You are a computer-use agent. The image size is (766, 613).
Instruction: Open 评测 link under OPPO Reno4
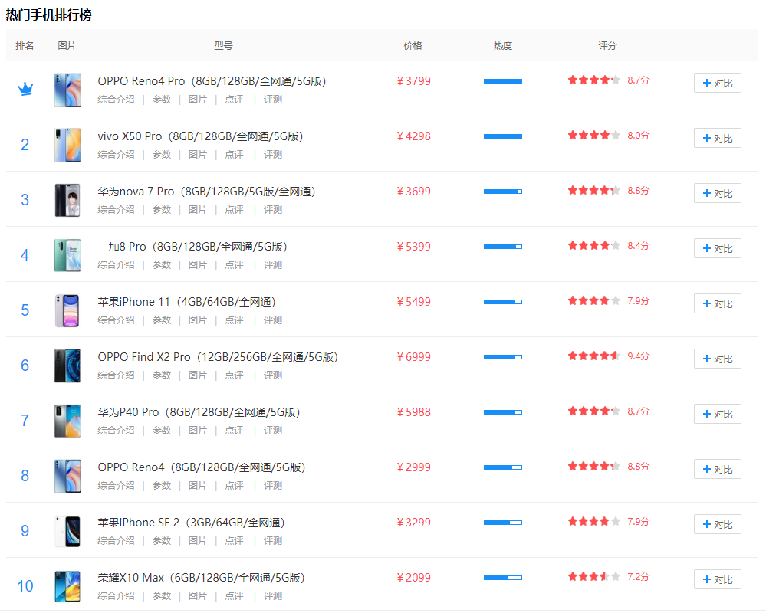point(273,486)
